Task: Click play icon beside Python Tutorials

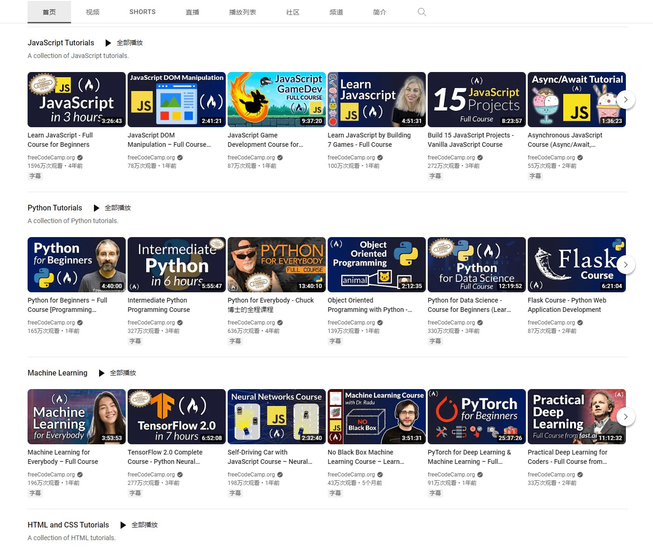Action: point(96,208)
